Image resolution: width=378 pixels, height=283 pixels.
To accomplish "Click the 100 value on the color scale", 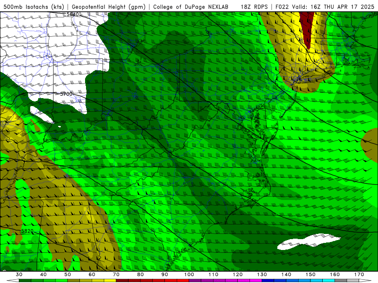I will 189,275.
